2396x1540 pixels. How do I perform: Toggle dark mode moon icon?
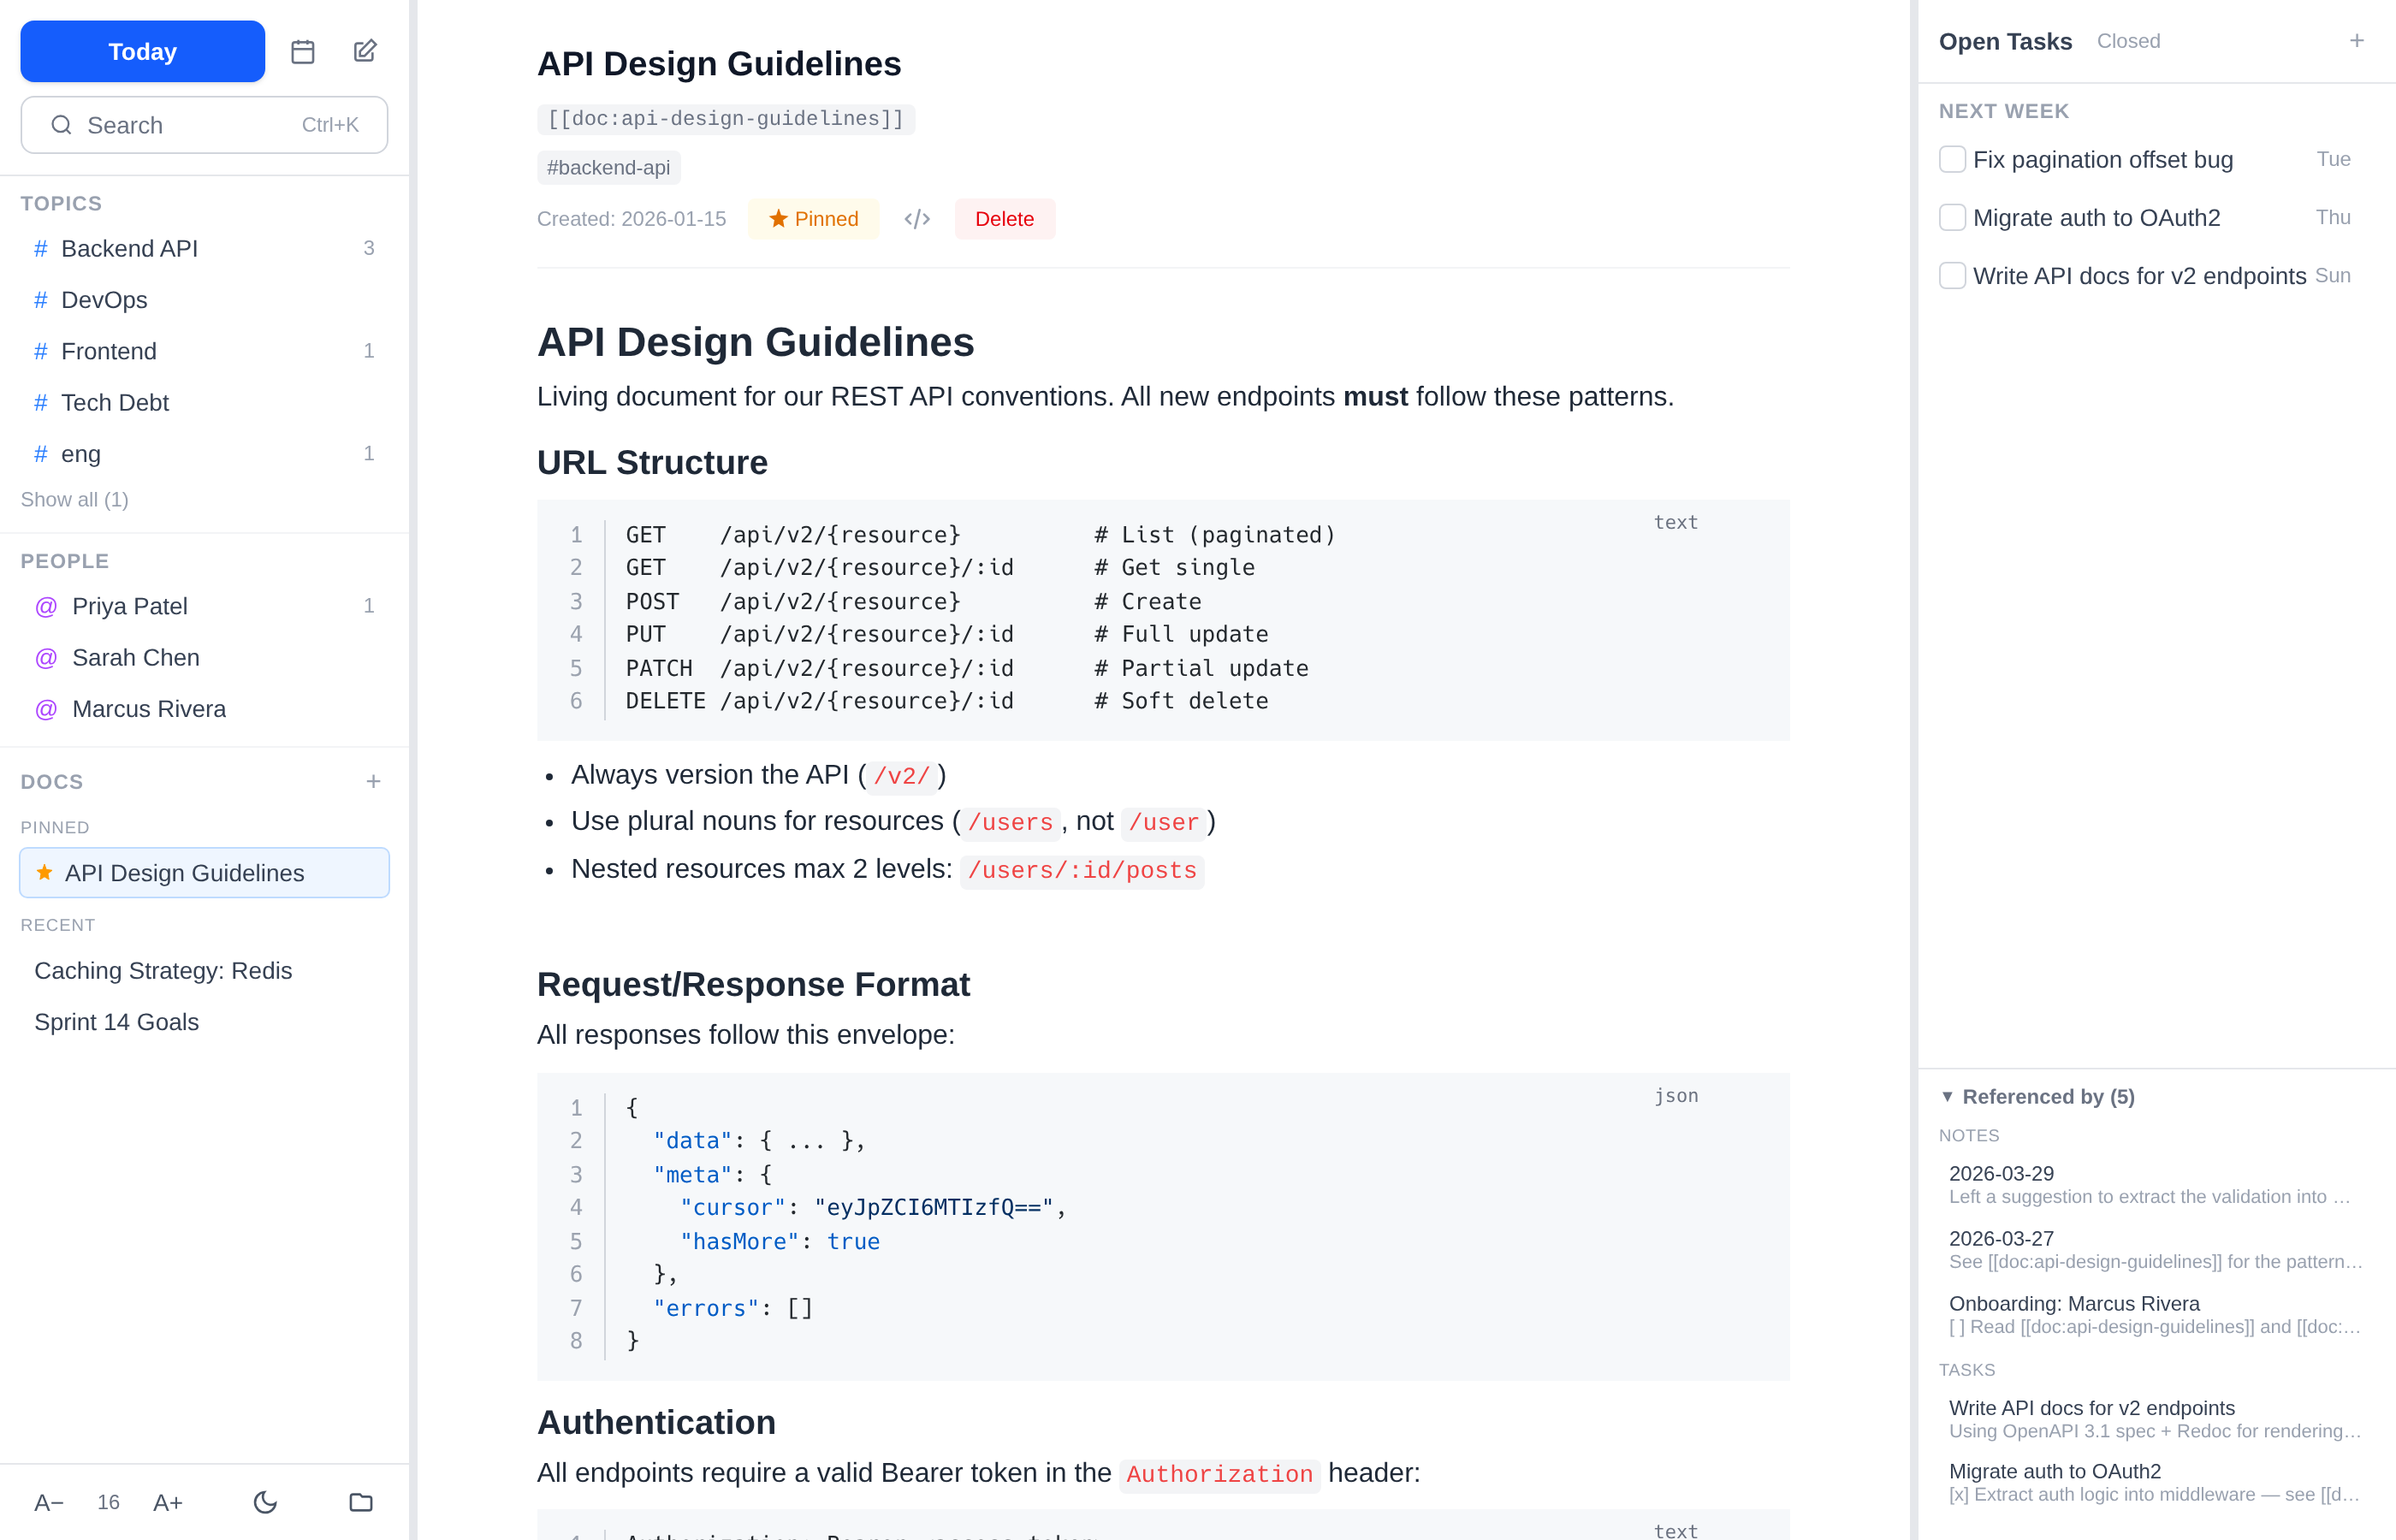265,1502
